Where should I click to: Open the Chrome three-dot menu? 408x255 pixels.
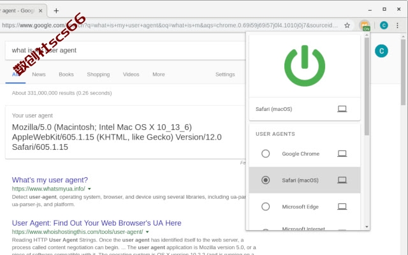click(397, 25)
